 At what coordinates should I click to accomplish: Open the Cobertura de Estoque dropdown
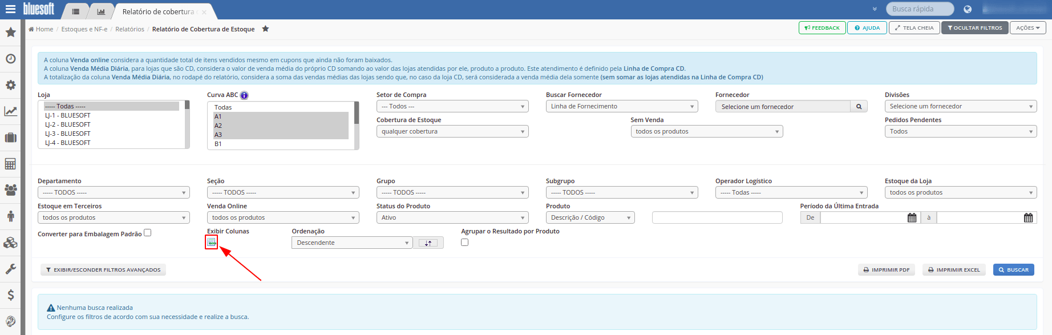click(452, 131)
